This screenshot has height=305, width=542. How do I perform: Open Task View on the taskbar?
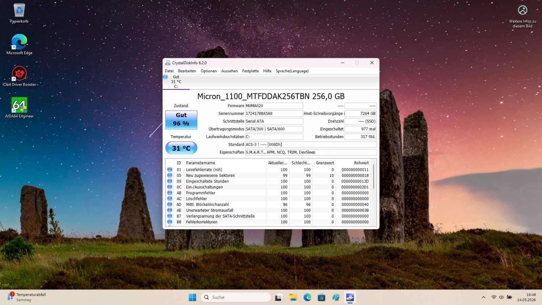278,297
